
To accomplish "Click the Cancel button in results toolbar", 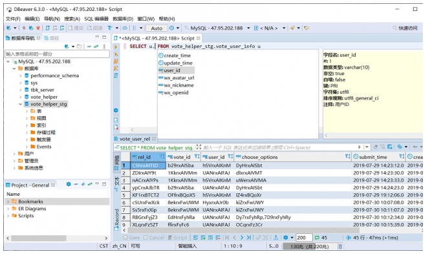I will [154, 238].
